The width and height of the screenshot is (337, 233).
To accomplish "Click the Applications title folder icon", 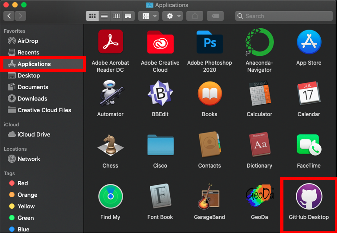I will [x=150, y=5].
